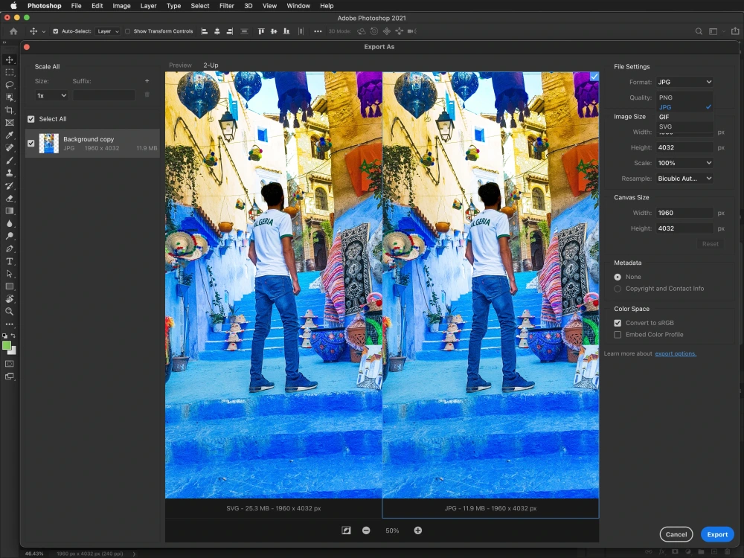
Task: Select the History Brush tool
Action: [10, 185]
